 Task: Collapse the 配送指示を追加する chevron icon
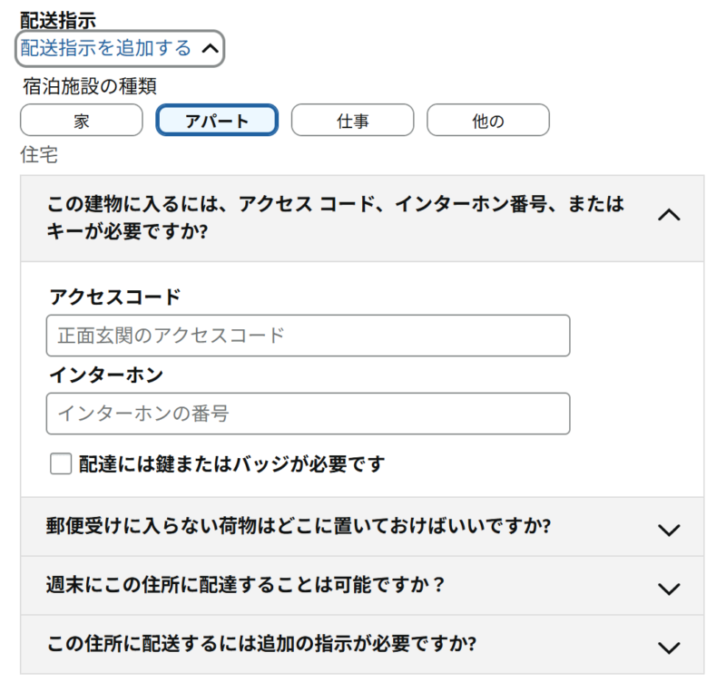click(211, 49)
